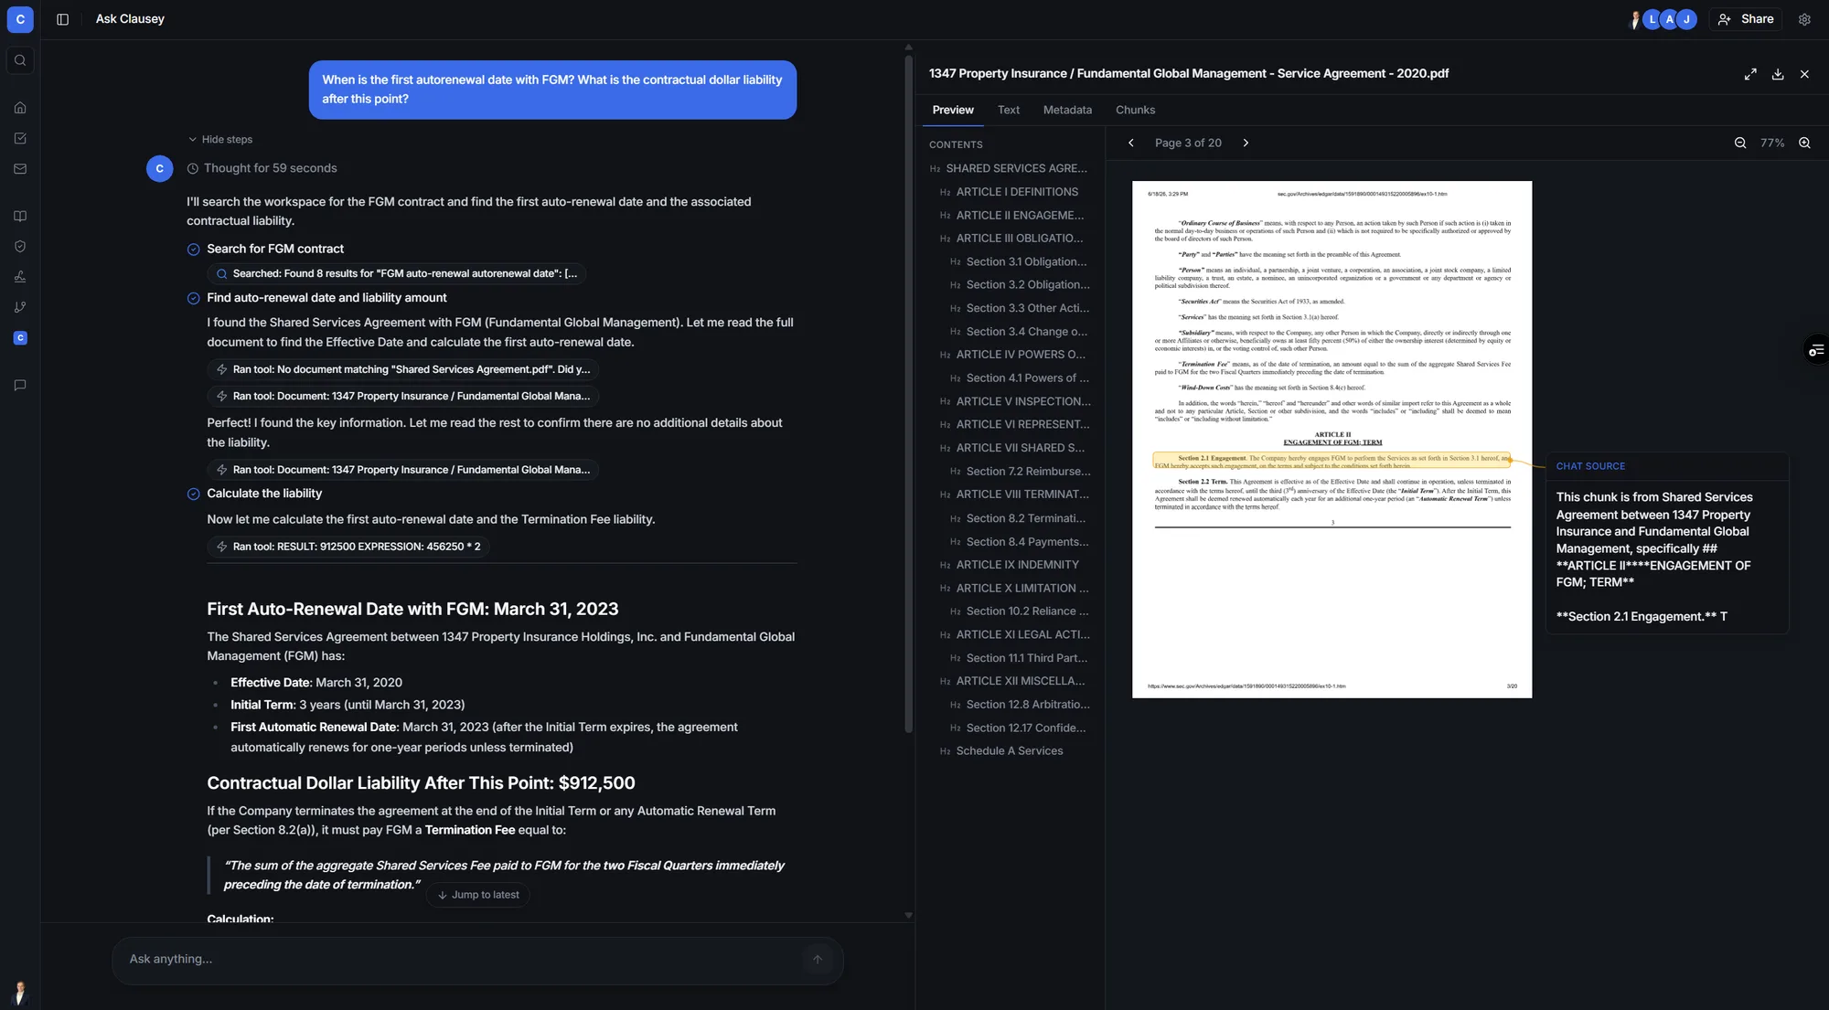
Task: Zoom out the PDF preview
Action: coord(1740,143)
